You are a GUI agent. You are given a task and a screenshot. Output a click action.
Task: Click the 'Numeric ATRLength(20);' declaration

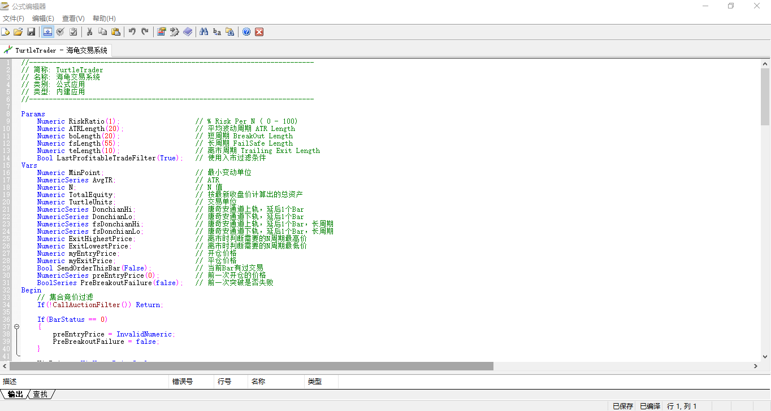[x=81, y=129]
